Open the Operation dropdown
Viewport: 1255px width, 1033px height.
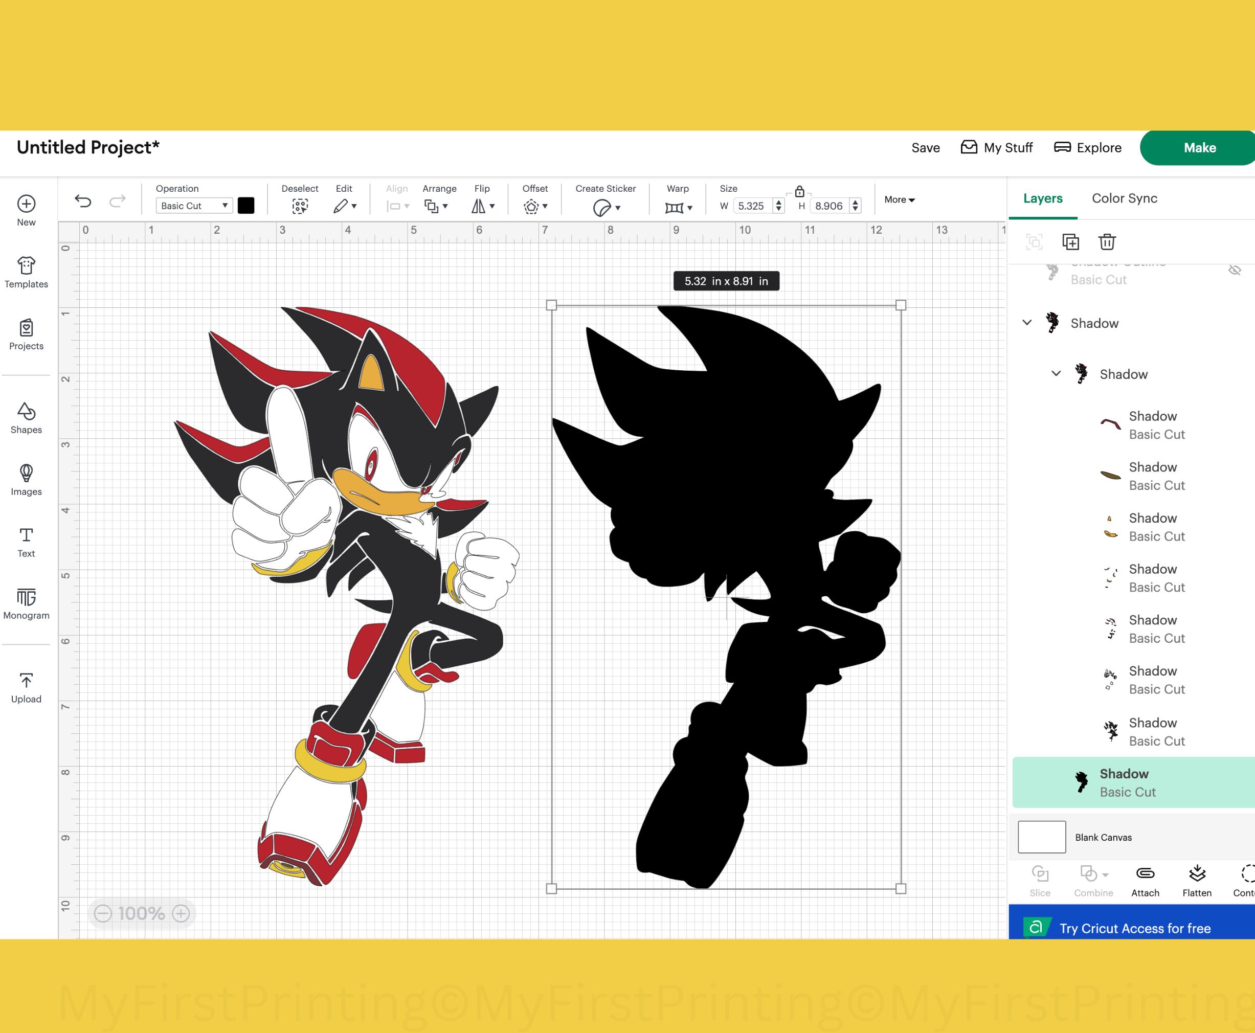click(x=193, y=205)
